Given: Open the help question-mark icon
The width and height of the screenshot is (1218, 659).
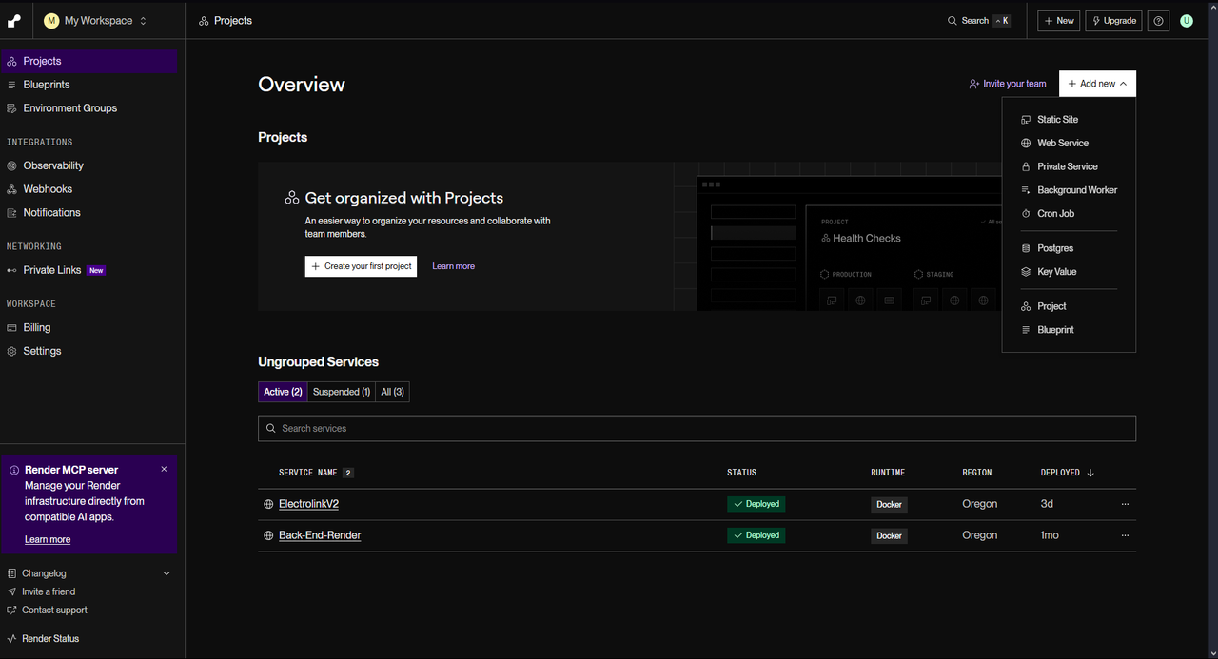Looking at the screenshot, I should click(1158, 20).
